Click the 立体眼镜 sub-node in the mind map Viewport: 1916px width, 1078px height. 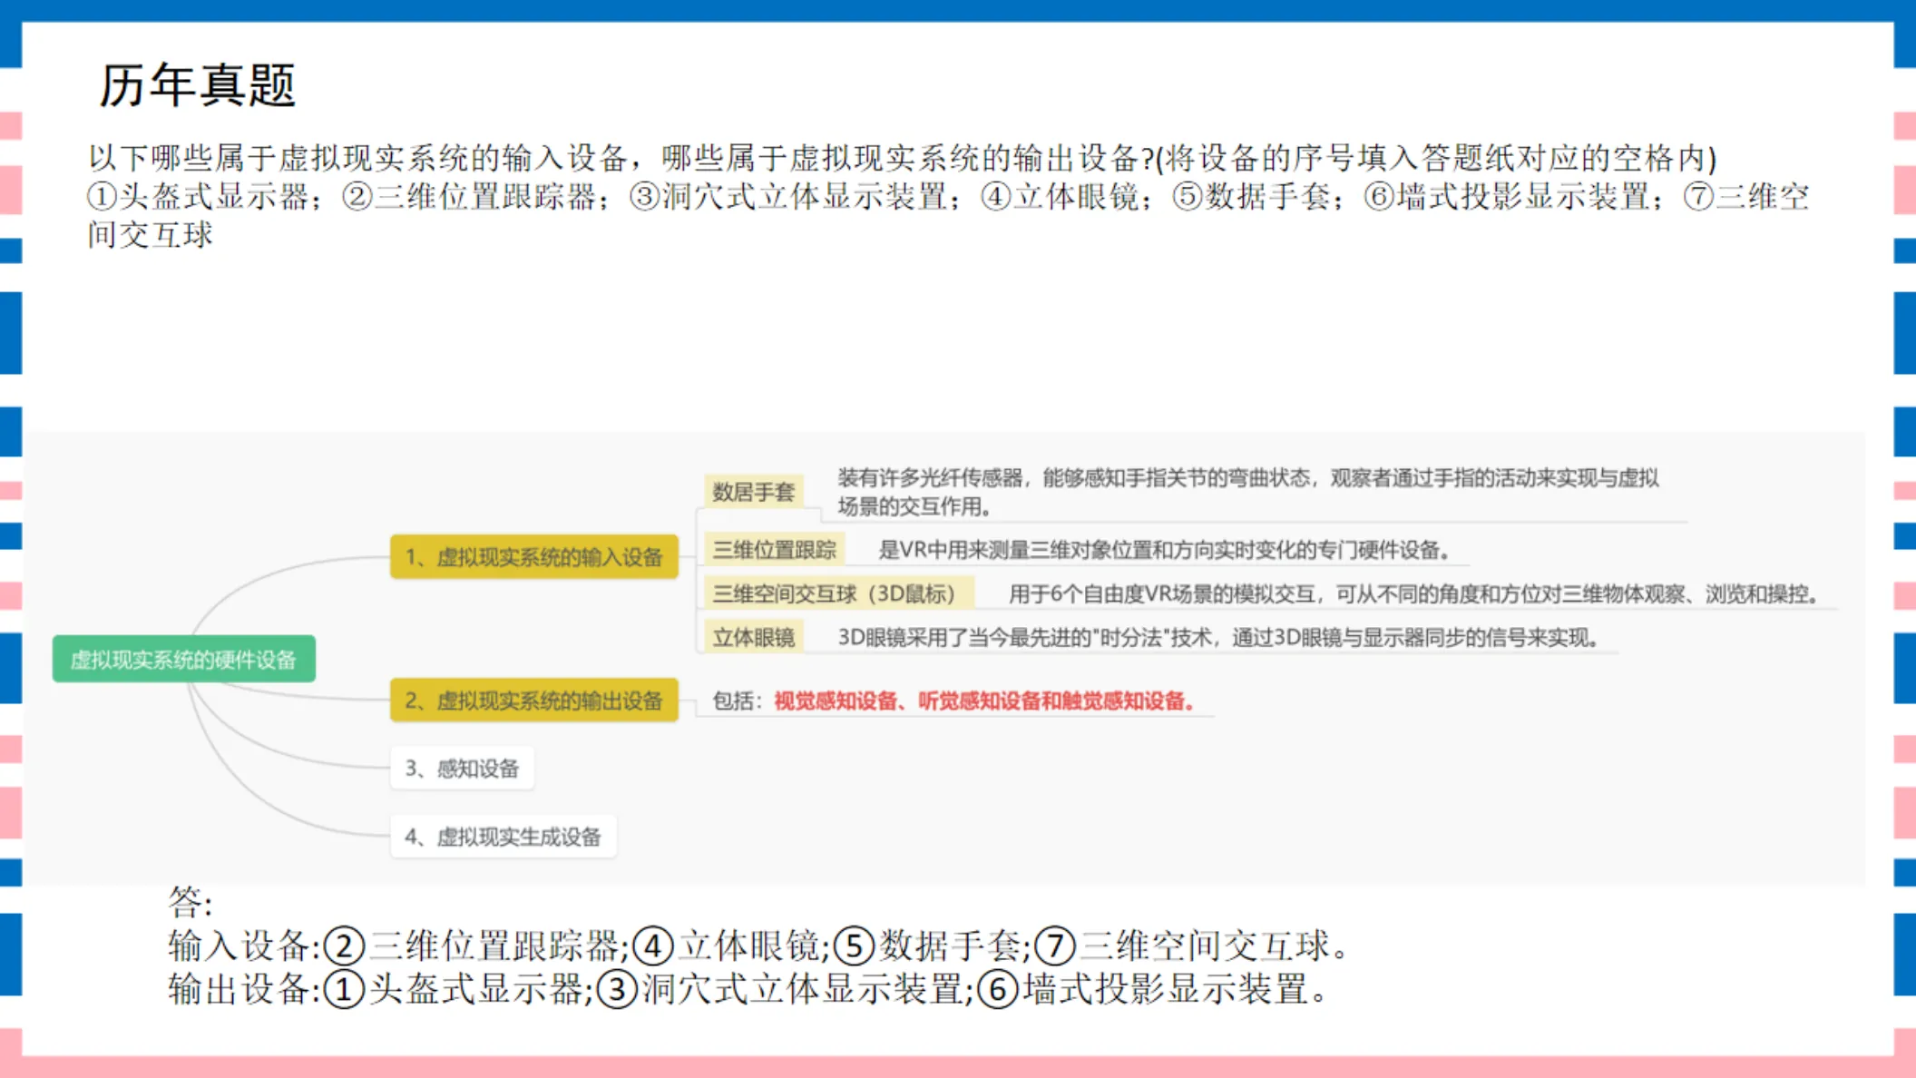[753, 637]
